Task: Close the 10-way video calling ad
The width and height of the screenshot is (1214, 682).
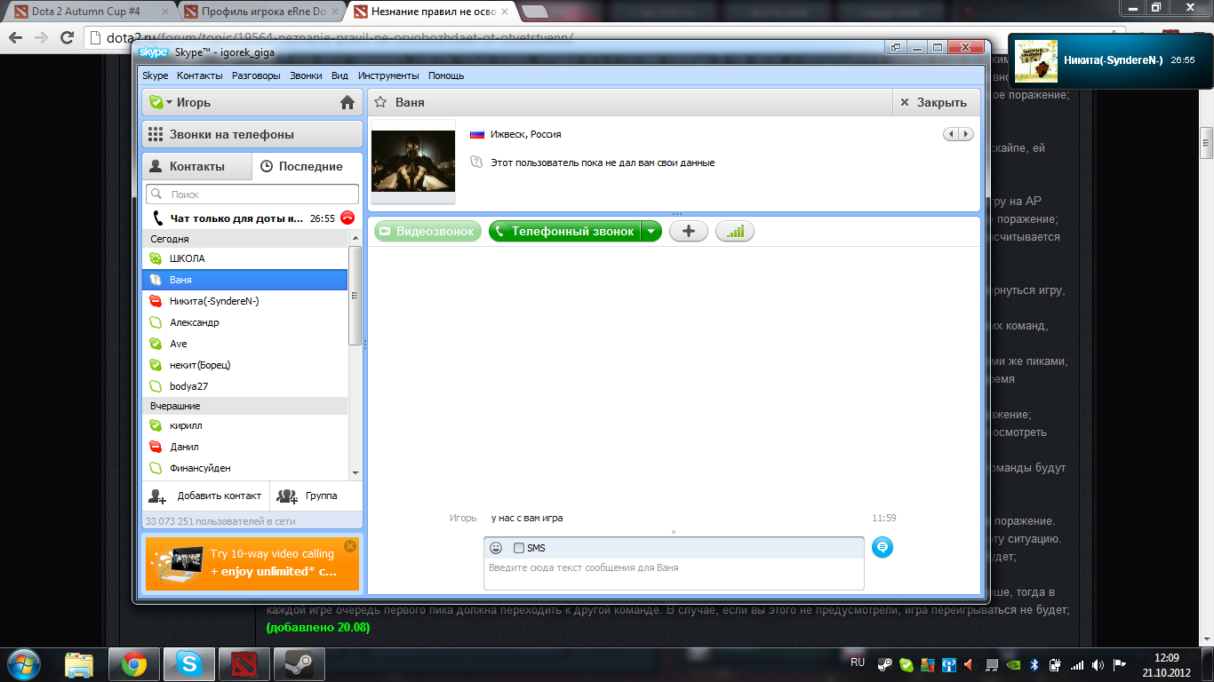Action: tap(349, 545)
